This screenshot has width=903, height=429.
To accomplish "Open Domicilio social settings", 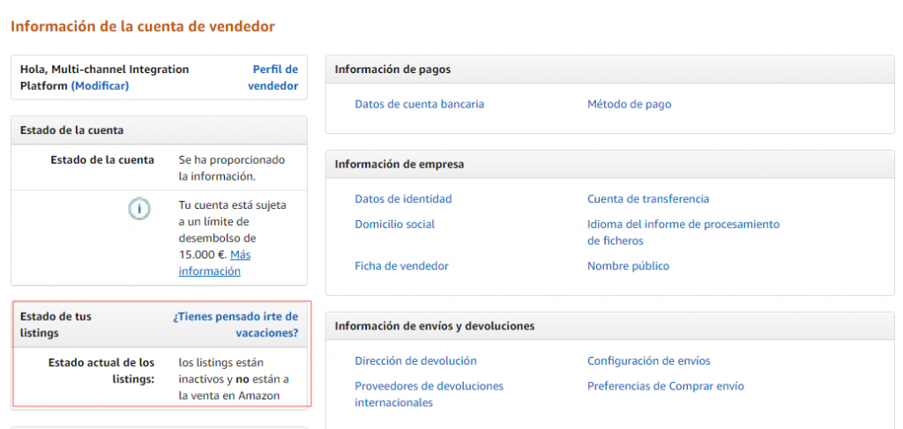I will (394, 224).
